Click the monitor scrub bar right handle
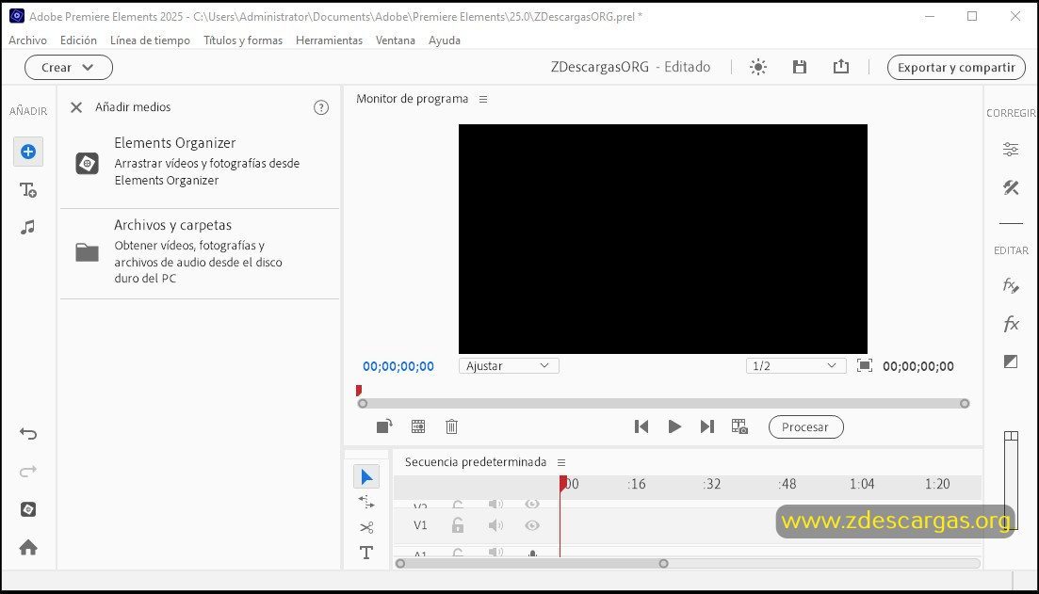The width and height of the screenshot is (1039, 594). coord(965,403)
